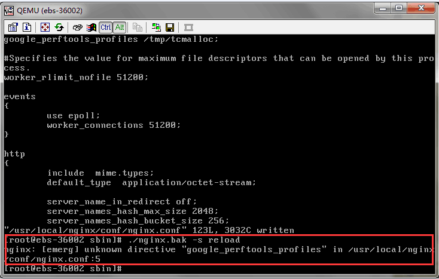This screenshot has height=279, width=439.
Task: Open the connection options dialog icon
Action: (x=13, y=27)
